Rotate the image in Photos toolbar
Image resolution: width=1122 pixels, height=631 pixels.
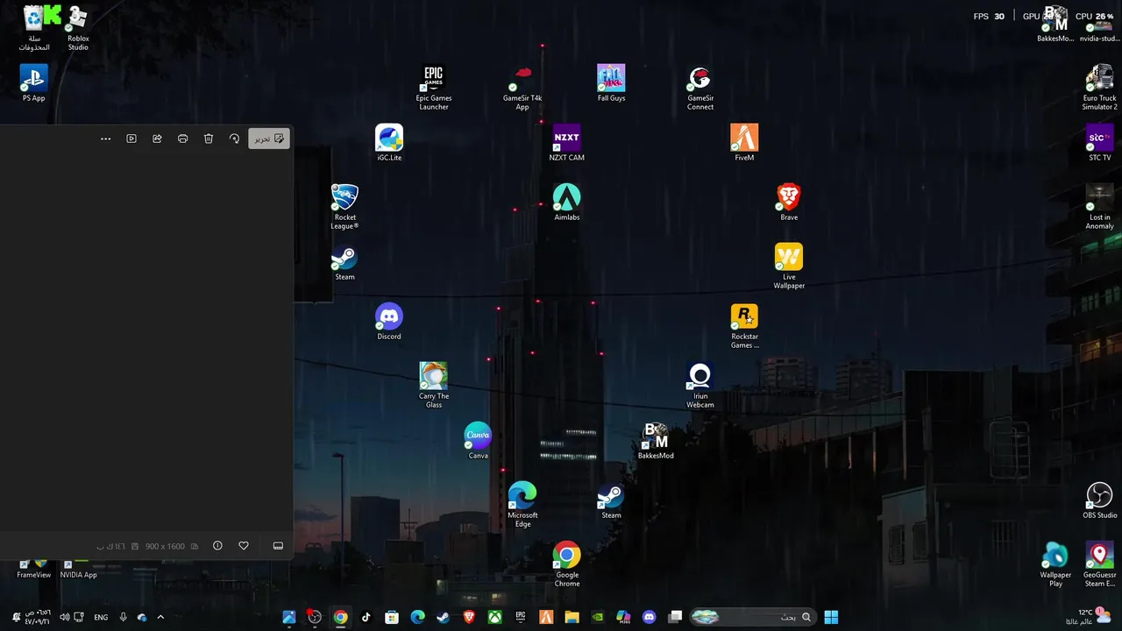pos(234,138)
